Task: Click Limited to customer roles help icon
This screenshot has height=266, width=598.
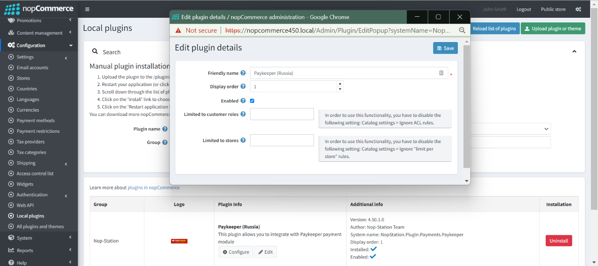Action: pos(243,114)
